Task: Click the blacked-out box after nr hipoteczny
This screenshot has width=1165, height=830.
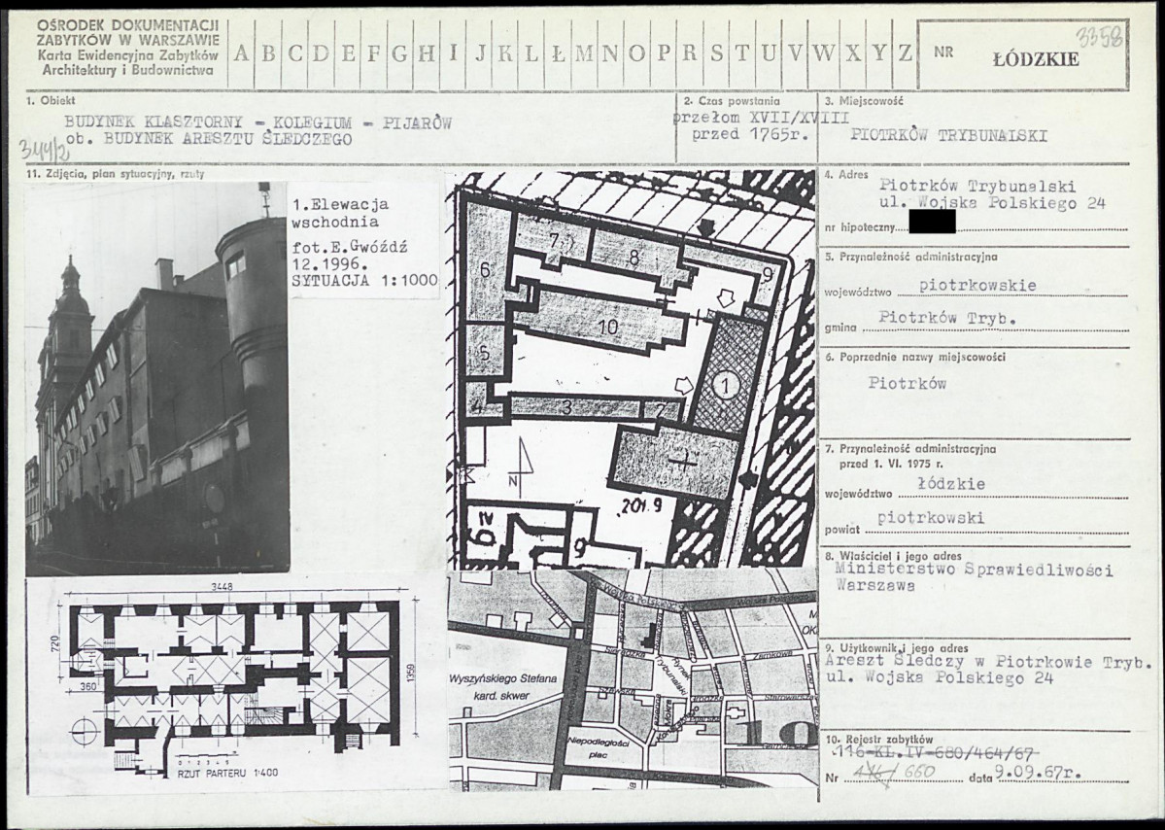Action: 931,223
